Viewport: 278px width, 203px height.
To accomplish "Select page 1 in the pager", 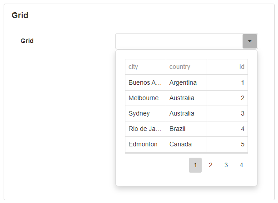I will tap(195, 165).
